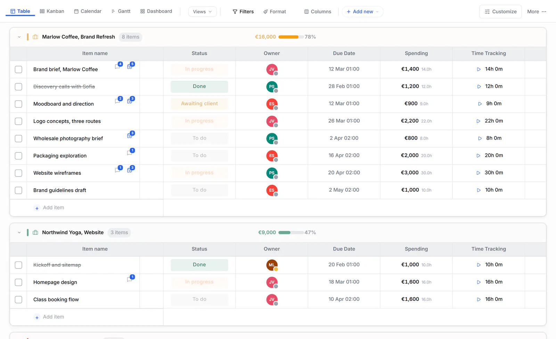
Task: Open comments on Website wireframes
Action: pos(118,170)
